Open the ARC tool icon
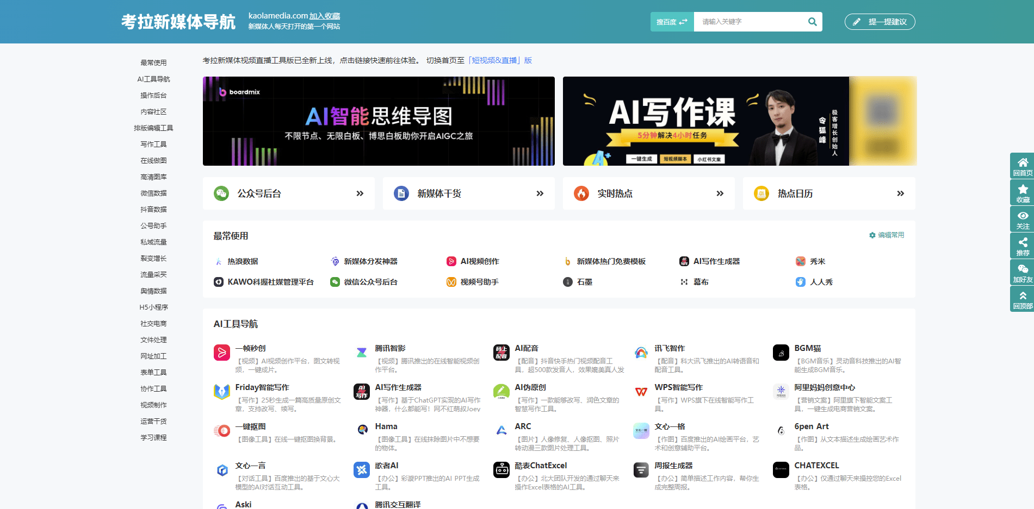 point(501,431)
